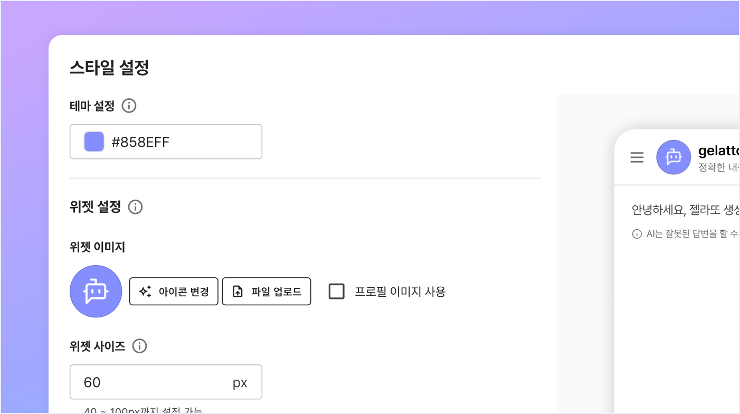Click the info icon beside 위젯 사이즈
The width and height of the screenshot is (740, 414).
(x=139, y=346)
